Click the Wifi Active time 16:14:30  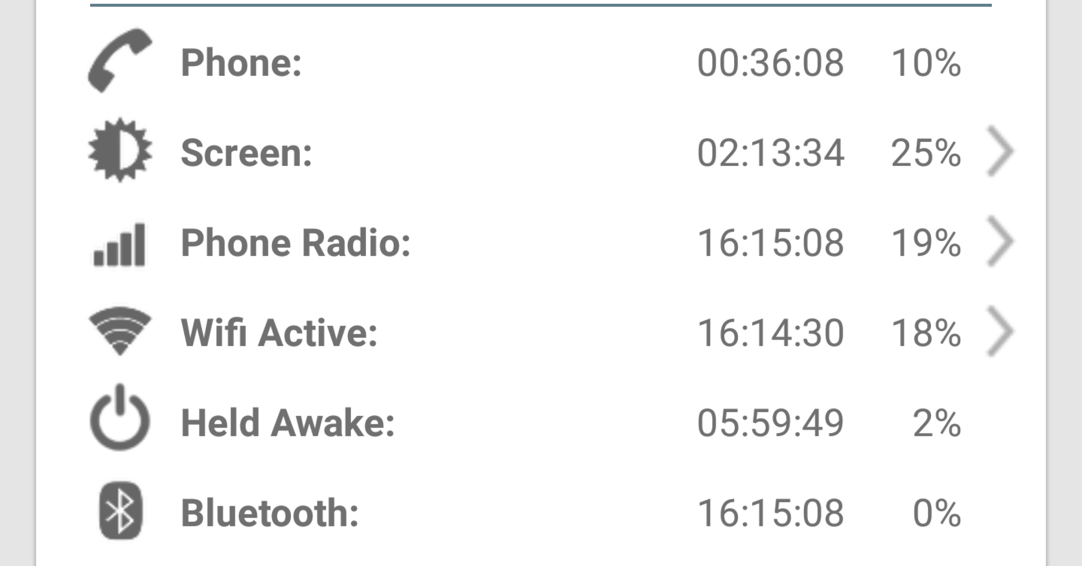pos(770,333)
